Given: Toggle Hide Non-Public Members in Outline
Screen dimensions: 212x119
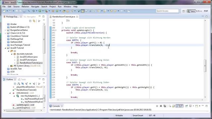Looking at the screenshot, I should tap(30, 84).
